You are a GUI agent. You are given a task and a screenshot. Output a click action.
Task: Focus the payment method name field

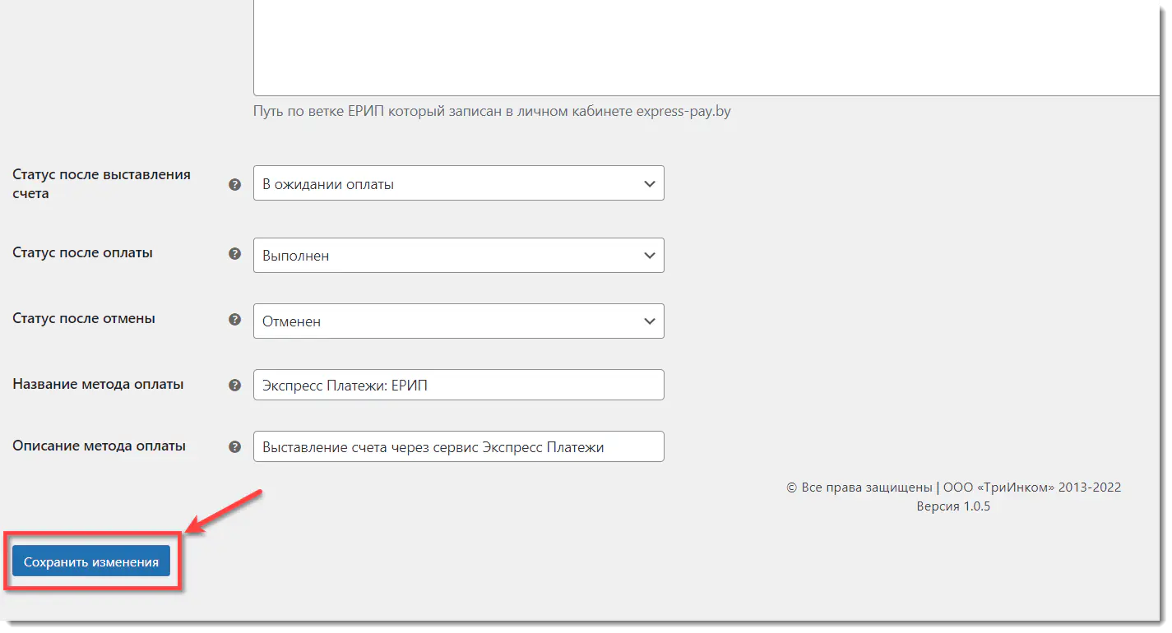[x=458, y=385]
